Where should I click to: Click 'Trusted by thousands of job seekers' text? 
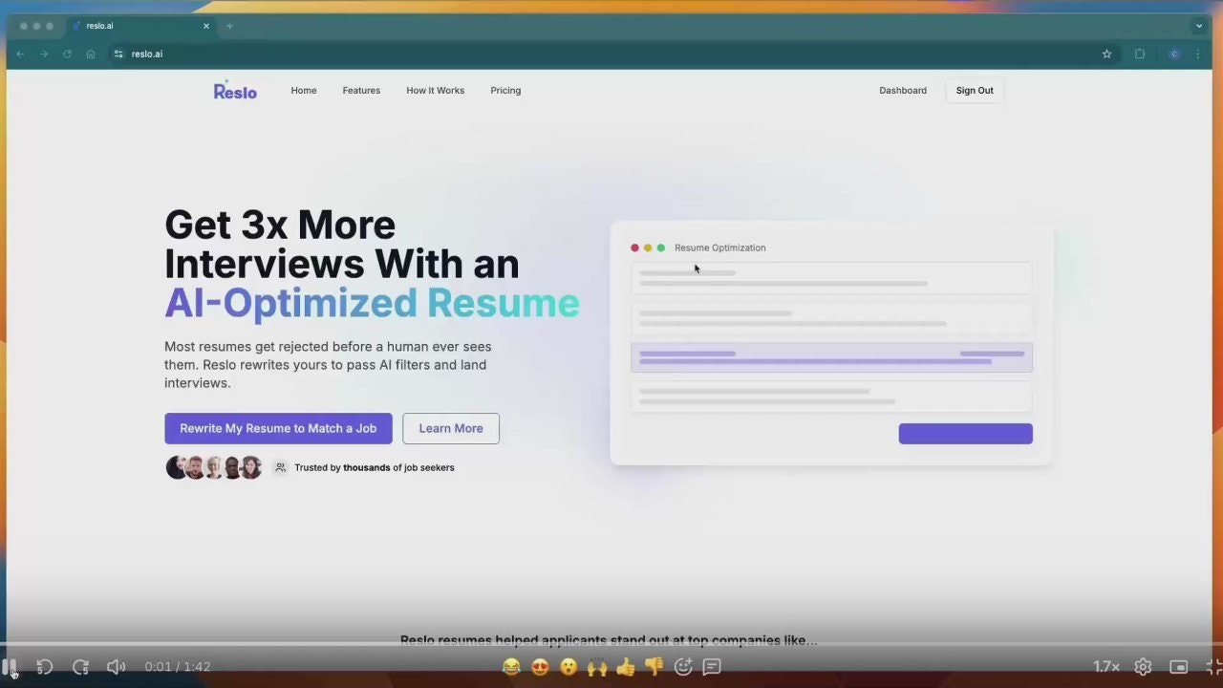click(375, 467)
